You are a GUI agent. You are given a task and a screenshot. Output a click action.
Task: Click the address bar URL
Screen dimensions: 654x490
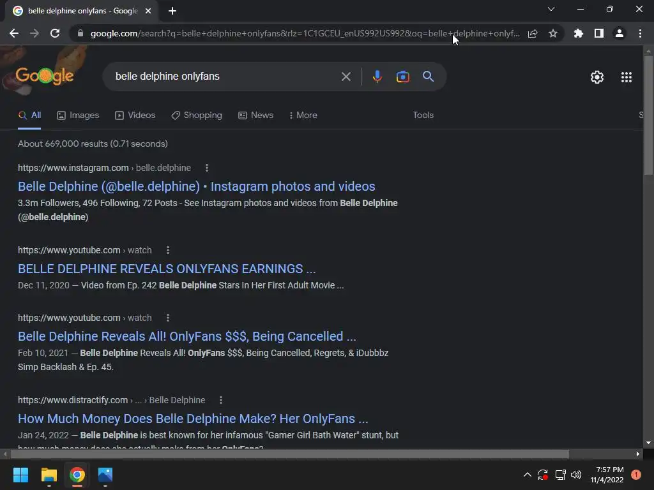pyautogui.click(x=305, y=33)
